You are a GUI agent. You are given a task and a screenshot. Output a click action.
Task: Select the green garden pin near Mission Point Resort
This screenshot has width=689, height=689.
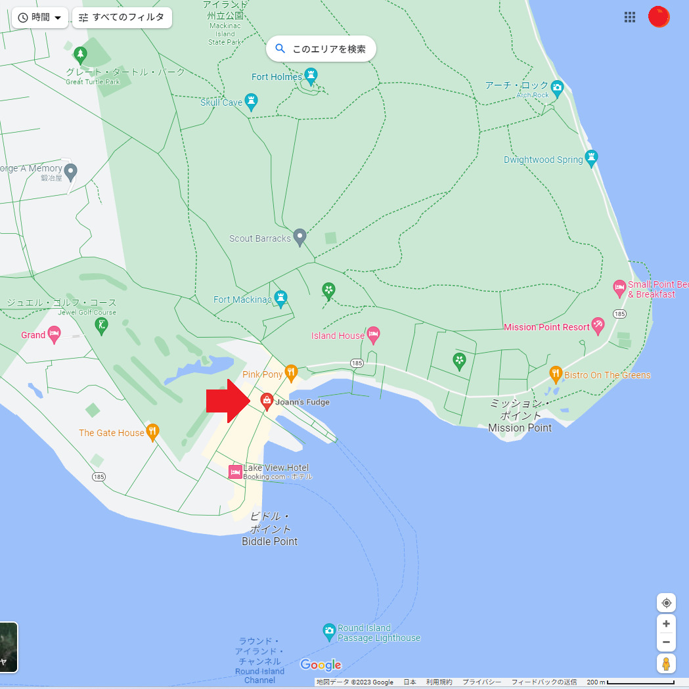pos(459,362)
